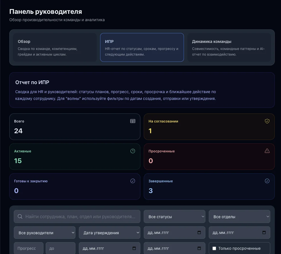Open the Завершенные summary card
The image size is (281, 254).
pyautogui.click(x=209, y=187)
